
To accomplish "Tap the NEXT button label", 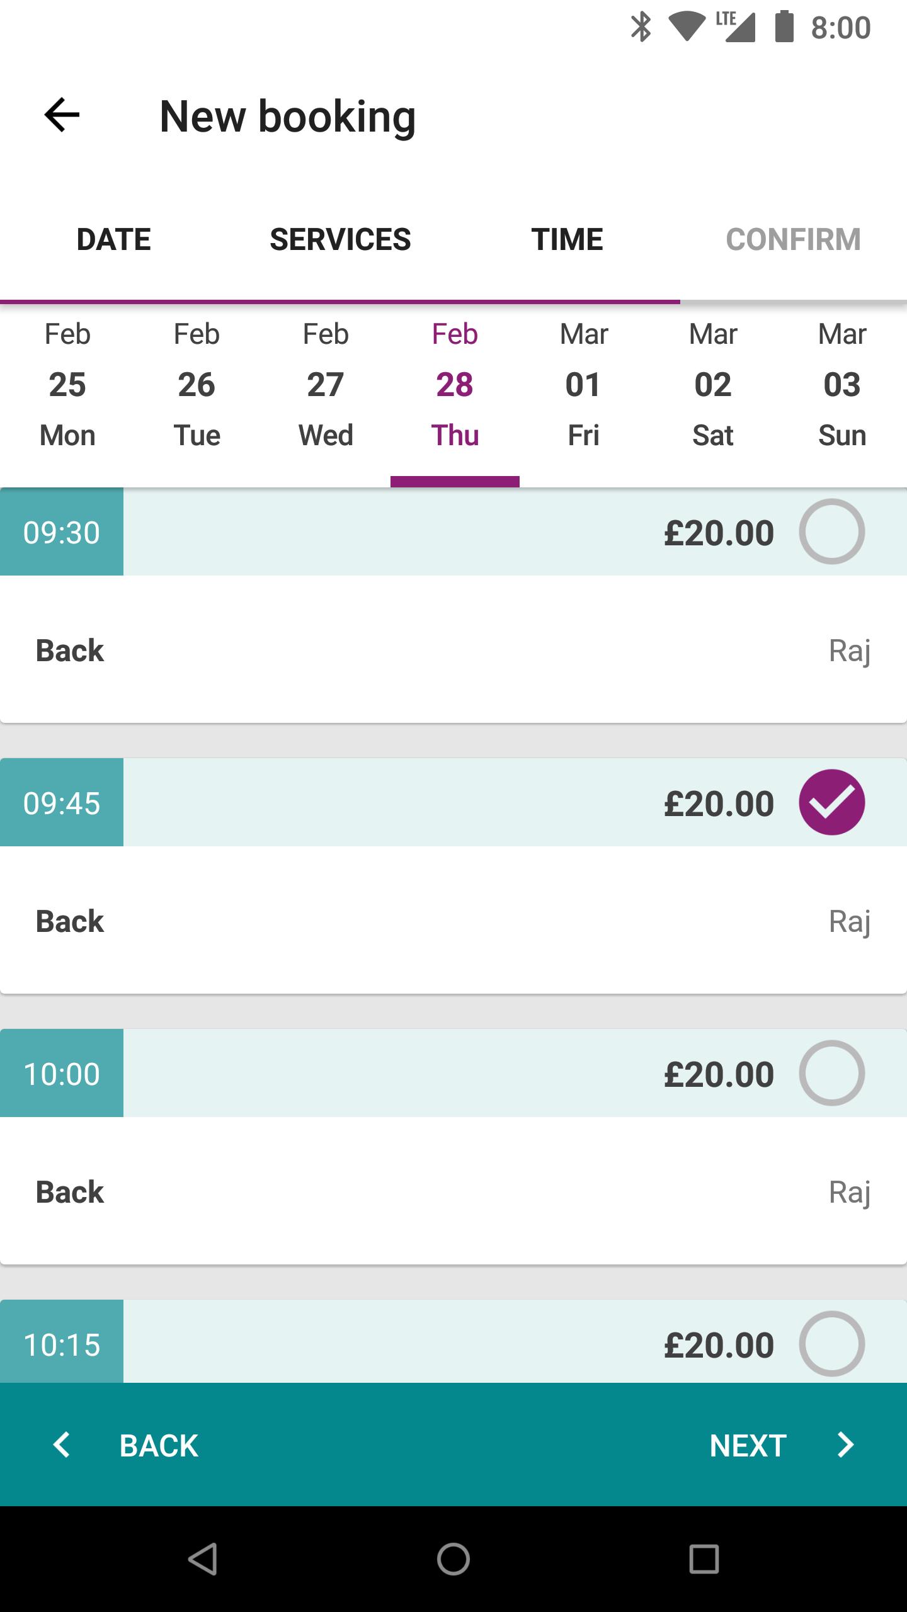I will click(x=748, y=1445).
